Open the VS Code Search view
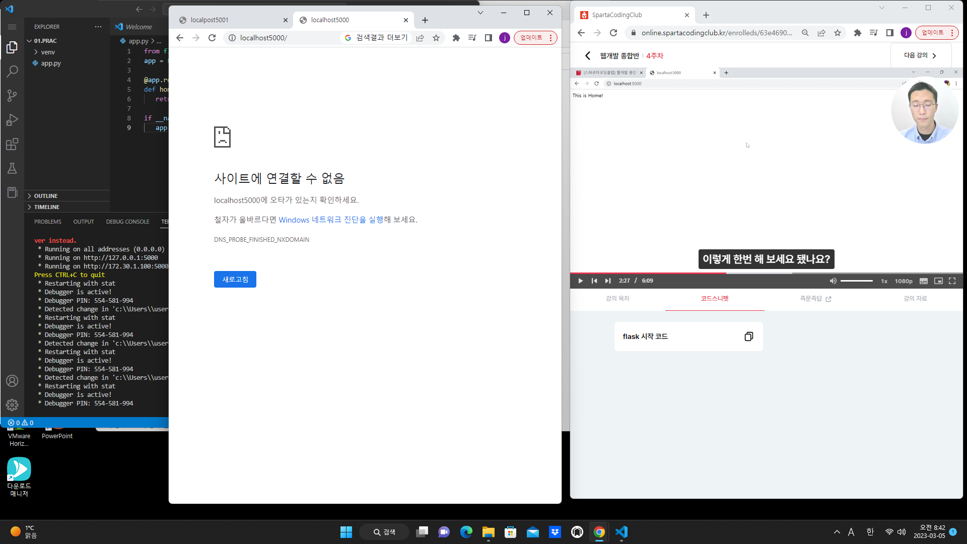 tap(12, 72)
